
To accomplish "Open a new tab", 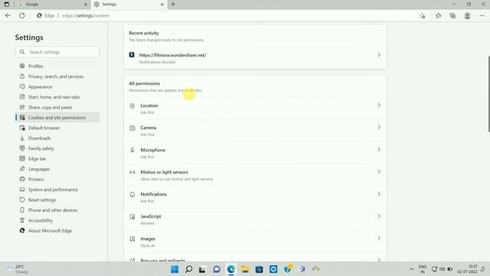I will pyautogui.click(x=173, y=5).
